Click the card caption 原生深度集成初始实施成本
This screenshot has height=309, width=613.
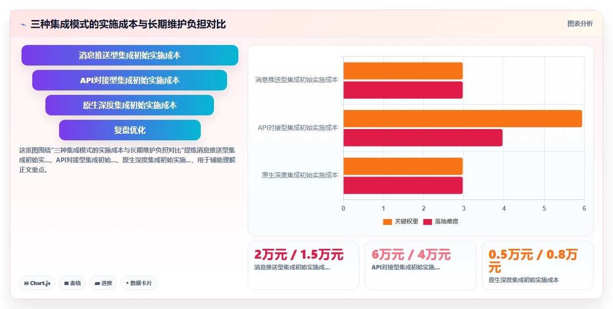pyautogui.click(x=524, y=280)
